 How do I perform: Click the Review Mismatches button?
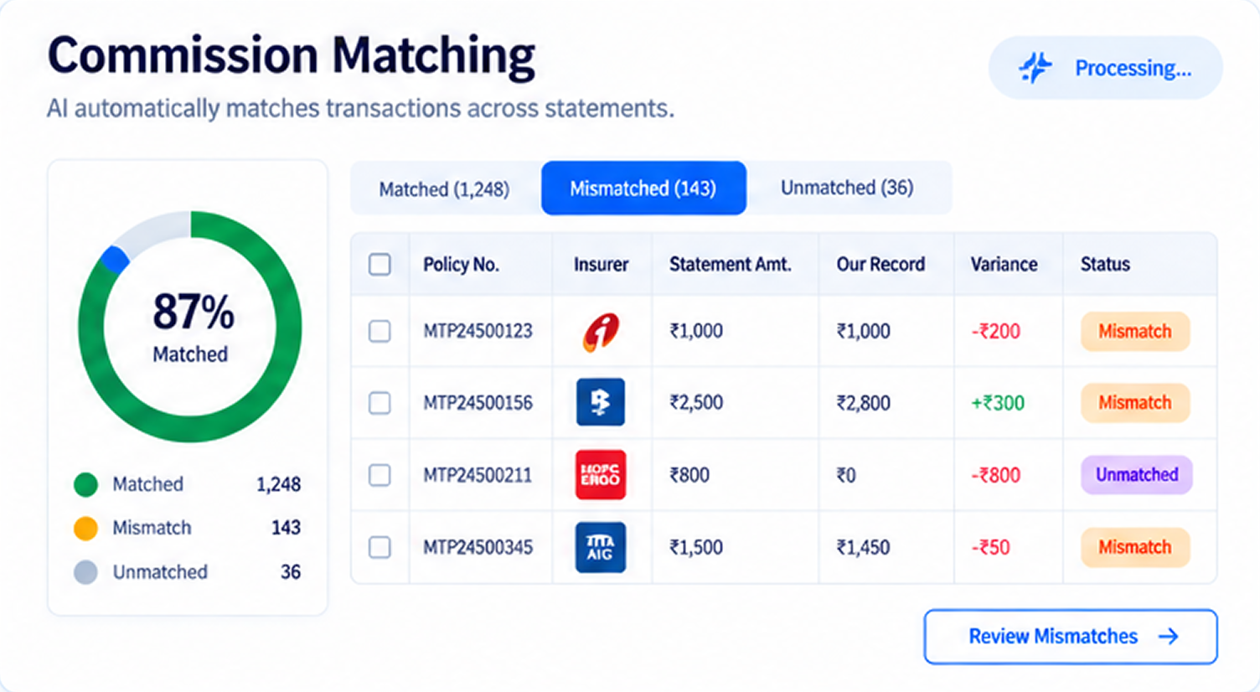[x=1071, y=637]
